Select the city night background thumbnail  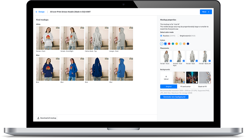[192, 77]
